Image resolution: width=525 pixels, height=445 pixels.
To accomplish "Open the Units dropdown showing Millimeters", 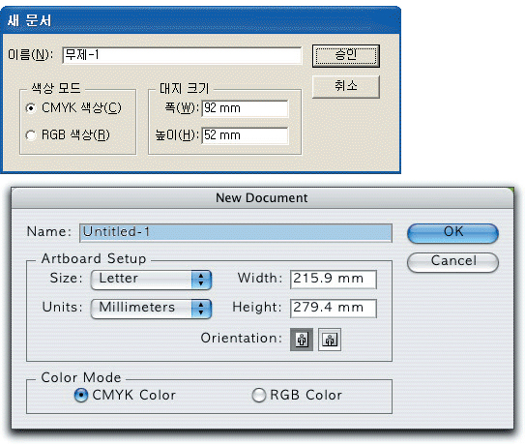I will click(151, 309).
